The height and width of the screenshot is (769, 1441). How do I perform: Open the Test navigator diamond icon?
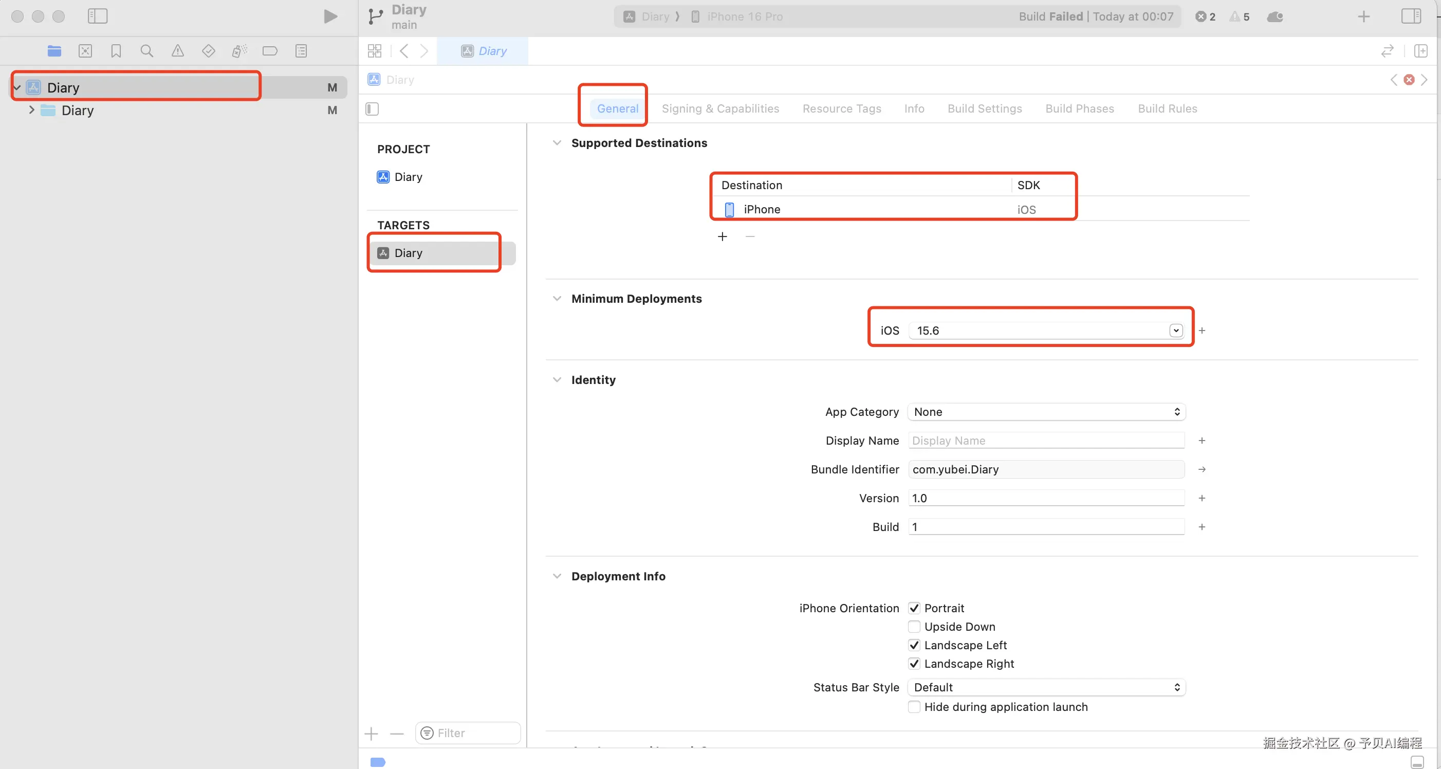(208, 51)
